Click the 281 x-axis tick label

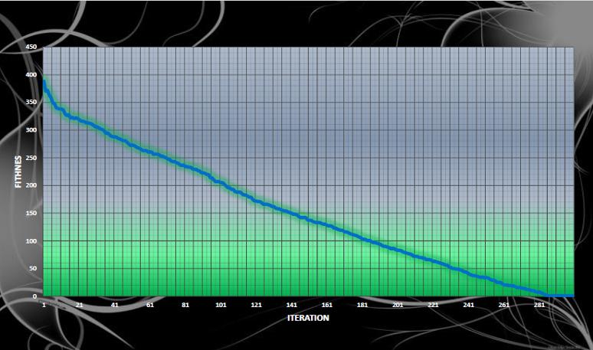[x=539, y=305]
